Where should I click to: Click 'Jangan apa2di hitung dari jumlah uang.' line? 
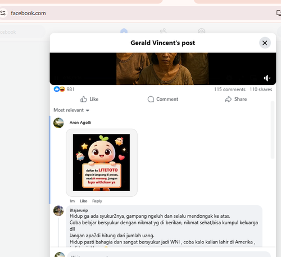coord(112,236)
